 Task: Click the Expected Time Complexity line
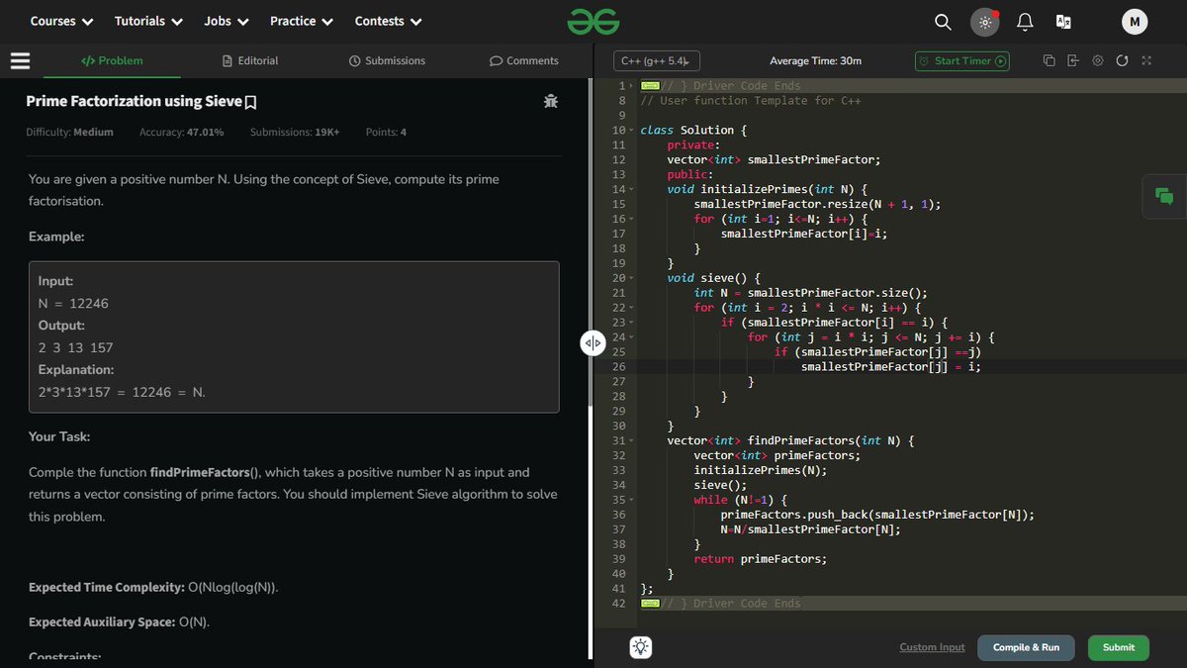(153, 588)
